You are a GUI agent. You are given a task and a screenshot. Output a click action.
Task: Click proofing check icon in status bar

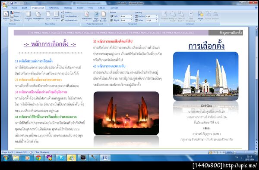pos(31,152)
